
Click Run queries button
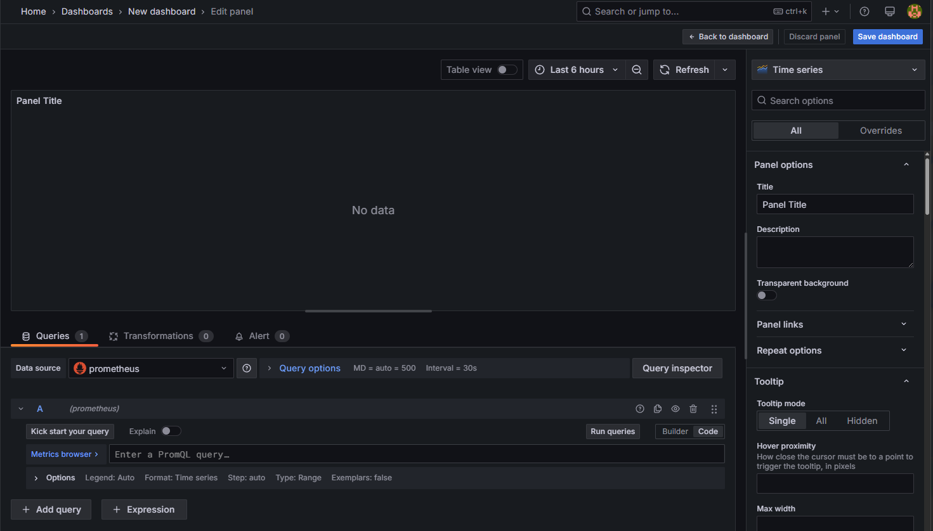coord(613,432)
